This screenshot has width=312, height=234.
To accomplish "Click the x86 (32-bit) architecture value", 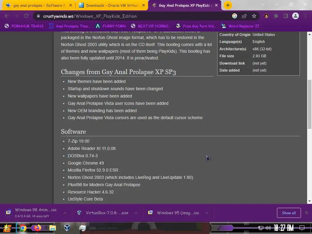I will [x=262, y=49].
